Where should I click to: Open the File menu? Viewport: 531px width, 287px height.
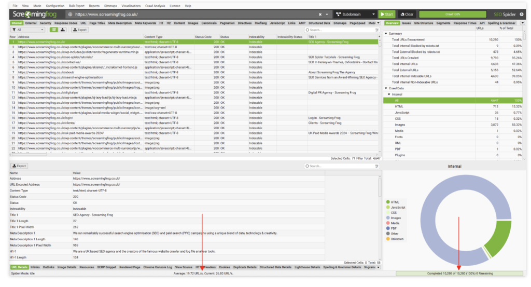[x=15, y=6]
